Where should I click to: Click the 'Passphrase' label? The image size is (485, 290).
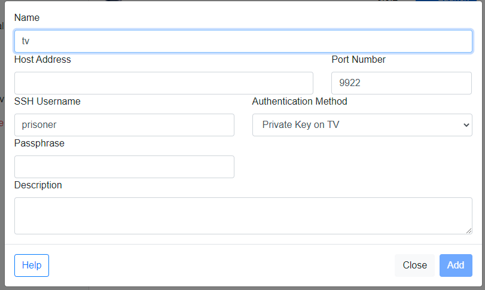coord(39,143)
